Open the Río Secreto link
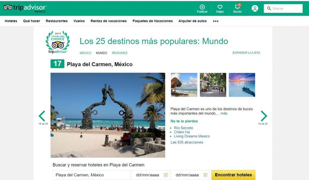Viewport: 309px width, 180px height. pos(183,128)
